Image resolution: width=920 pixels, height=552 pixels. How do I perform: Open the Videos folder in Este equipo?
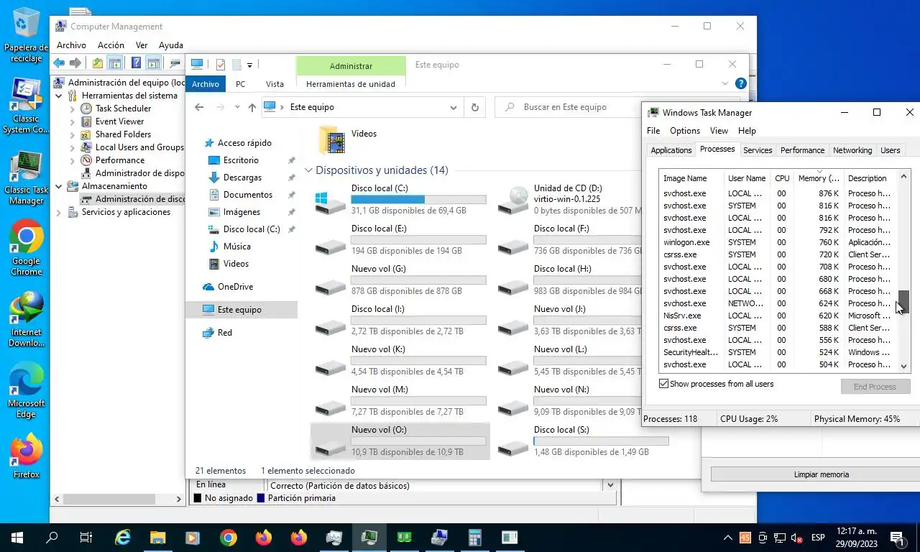pos(347,139)
